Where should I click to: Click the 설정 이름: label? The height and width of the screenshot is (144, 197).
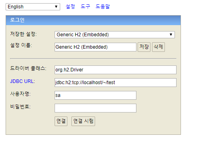point(21,45)
